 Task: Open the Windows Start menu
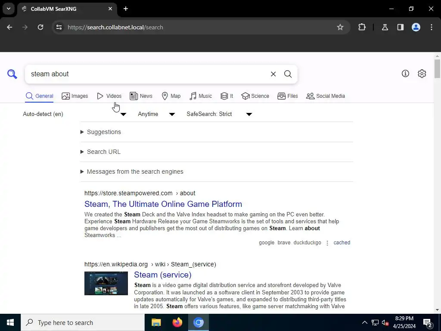tap(10, 322)
